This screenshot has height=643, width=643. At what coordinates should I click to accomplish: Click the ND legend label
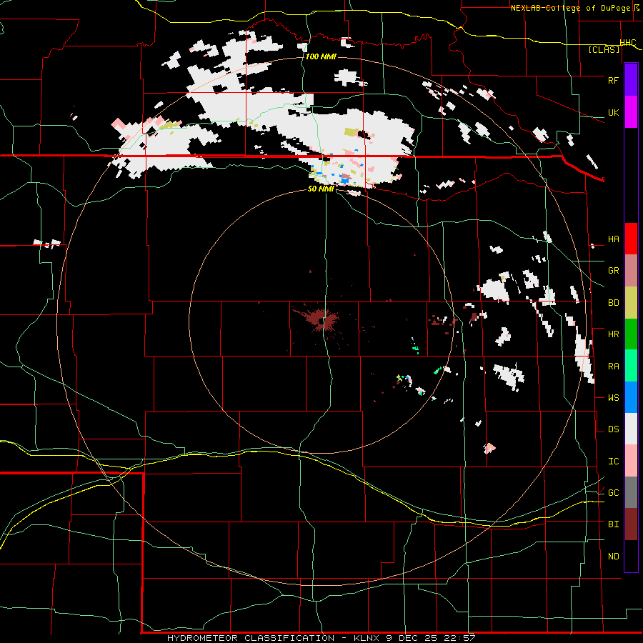[613, 557]
